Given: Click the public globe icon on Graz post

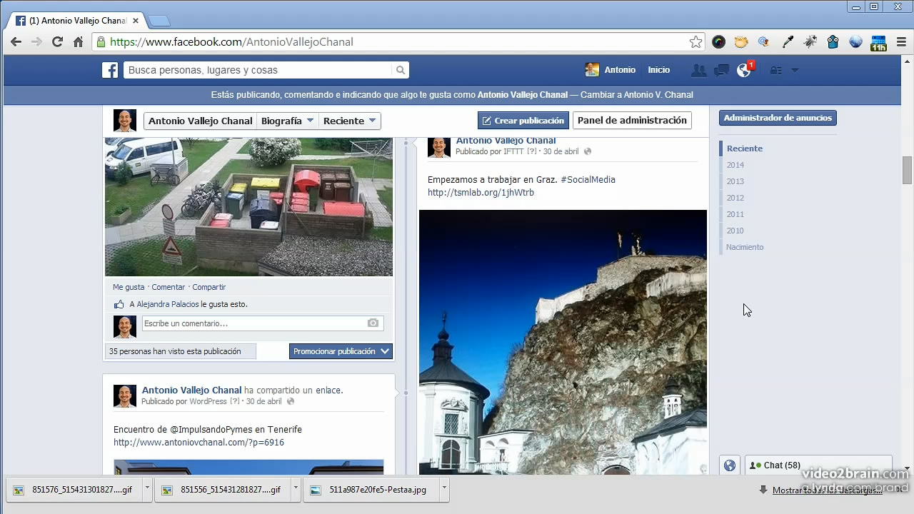Looking at the screenshot, I should 588,151.
